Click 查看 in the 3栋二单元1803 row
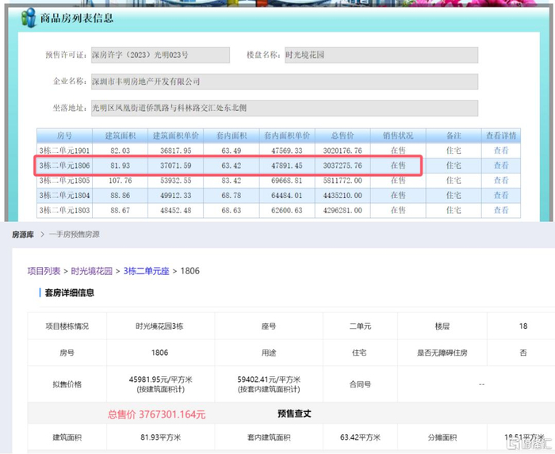Image resolution: width=555 pixels, height=454 pixels. [x=501, y=211]
